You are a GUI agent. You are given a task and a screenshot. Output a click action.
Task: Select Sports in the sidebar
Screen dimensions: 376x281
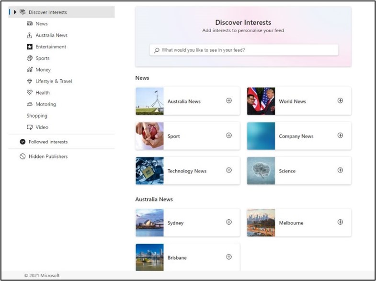43,58
